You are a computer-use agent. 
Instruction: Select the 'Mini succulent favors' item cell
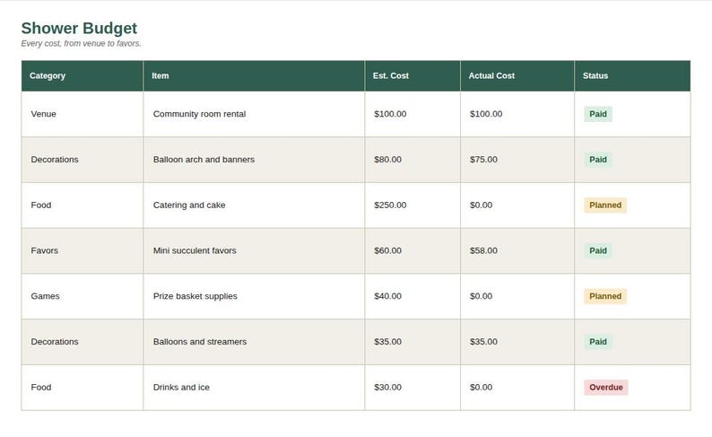click(x=254, y=250)
